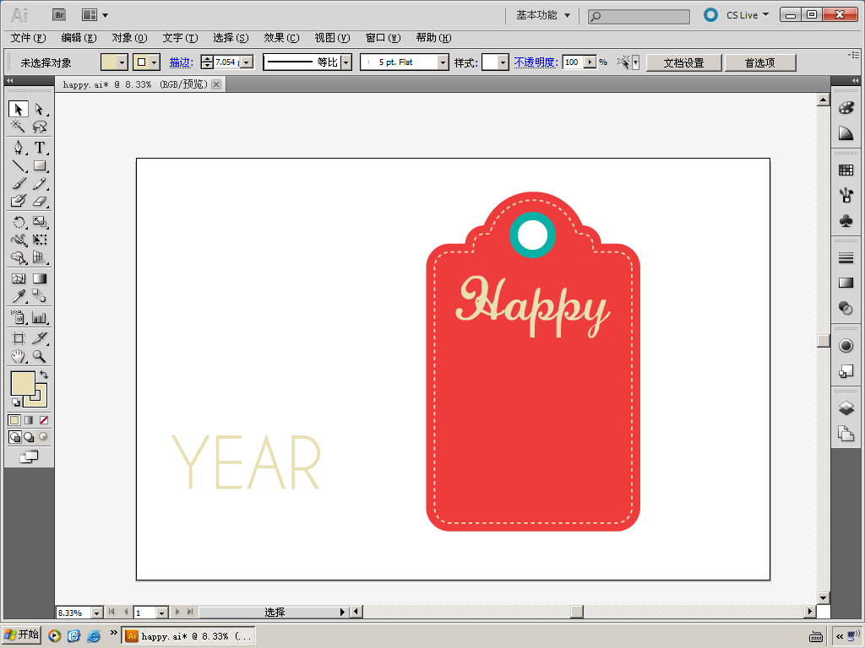
Task: Set paint to None in toolbox
Action: tap(44, 420)
